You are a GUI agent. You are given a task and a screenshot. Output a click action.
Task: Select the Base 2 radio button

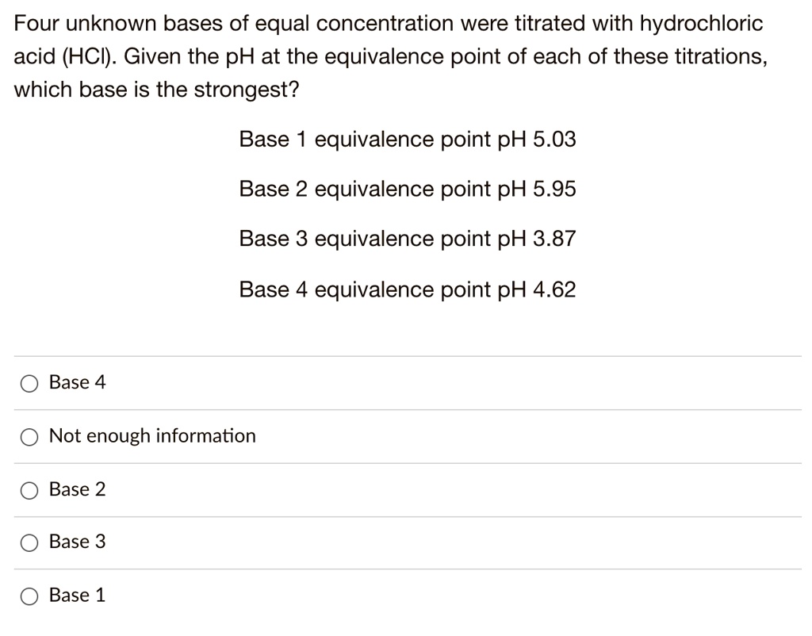29,489
